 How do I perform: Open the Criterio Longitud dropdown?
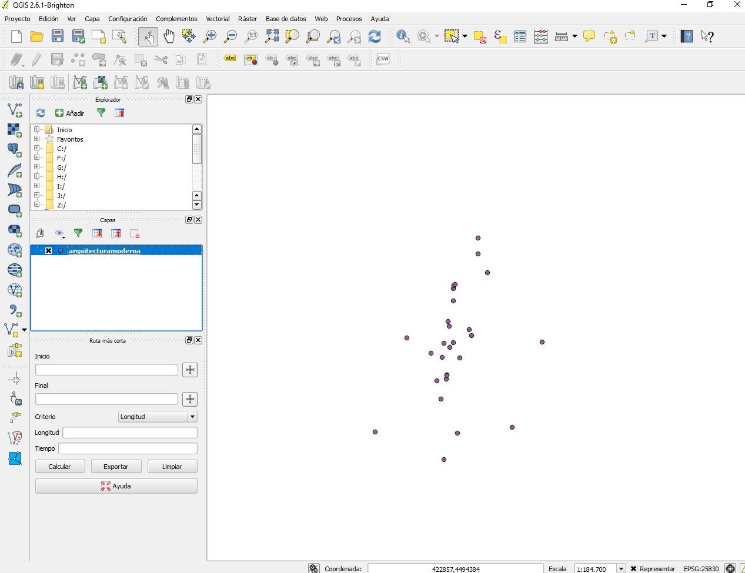(x=192, y=417)
